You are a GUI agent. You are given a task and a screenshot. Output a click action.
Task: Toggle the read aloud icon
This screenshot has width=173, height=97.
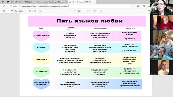click(35, 11)
